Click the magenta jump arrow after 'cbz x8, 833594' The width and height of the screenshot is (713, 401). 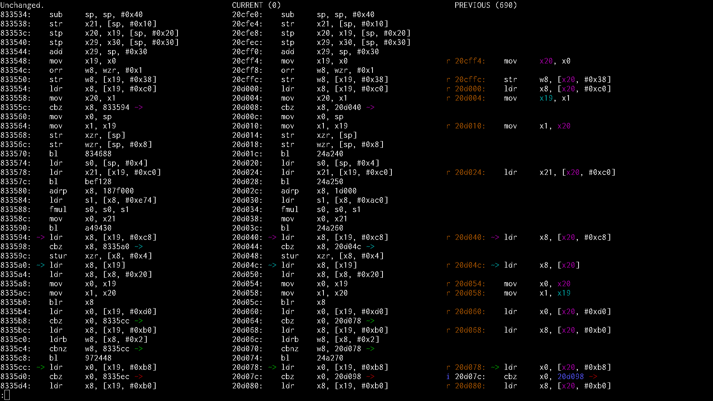139,107
